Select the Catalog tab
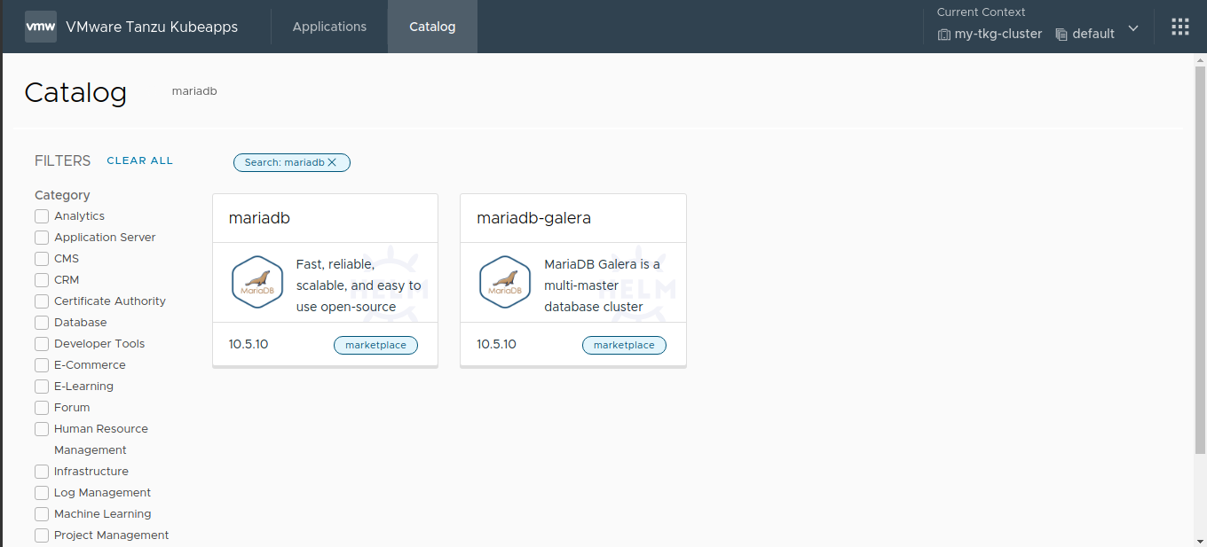 pos(432,27)
